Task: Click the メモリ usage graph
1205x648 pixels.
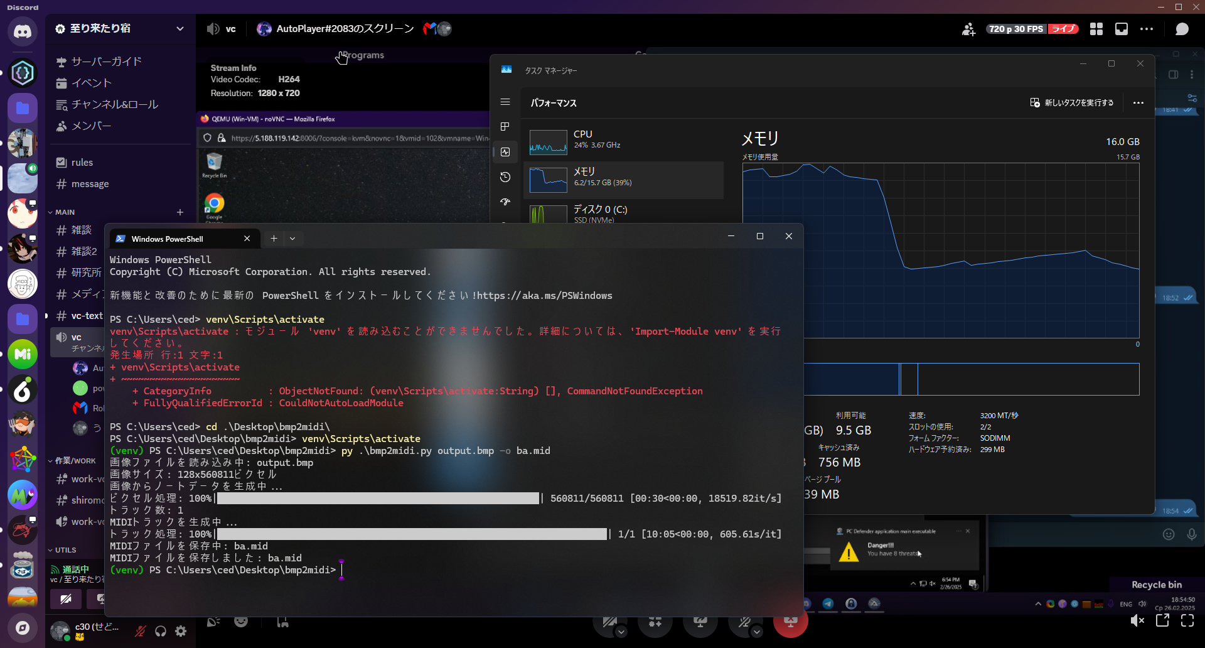Action: (x=940, y=251)
